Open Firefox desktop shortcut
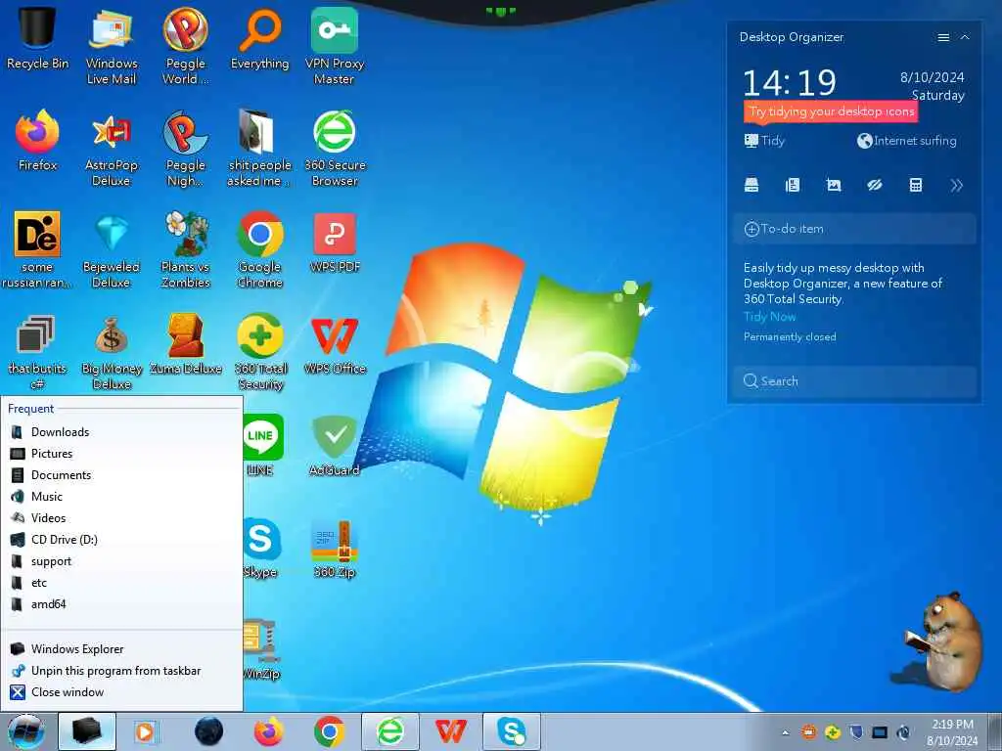The width and height of the screenshot is (1002, 751). click(x=37, y=139)
